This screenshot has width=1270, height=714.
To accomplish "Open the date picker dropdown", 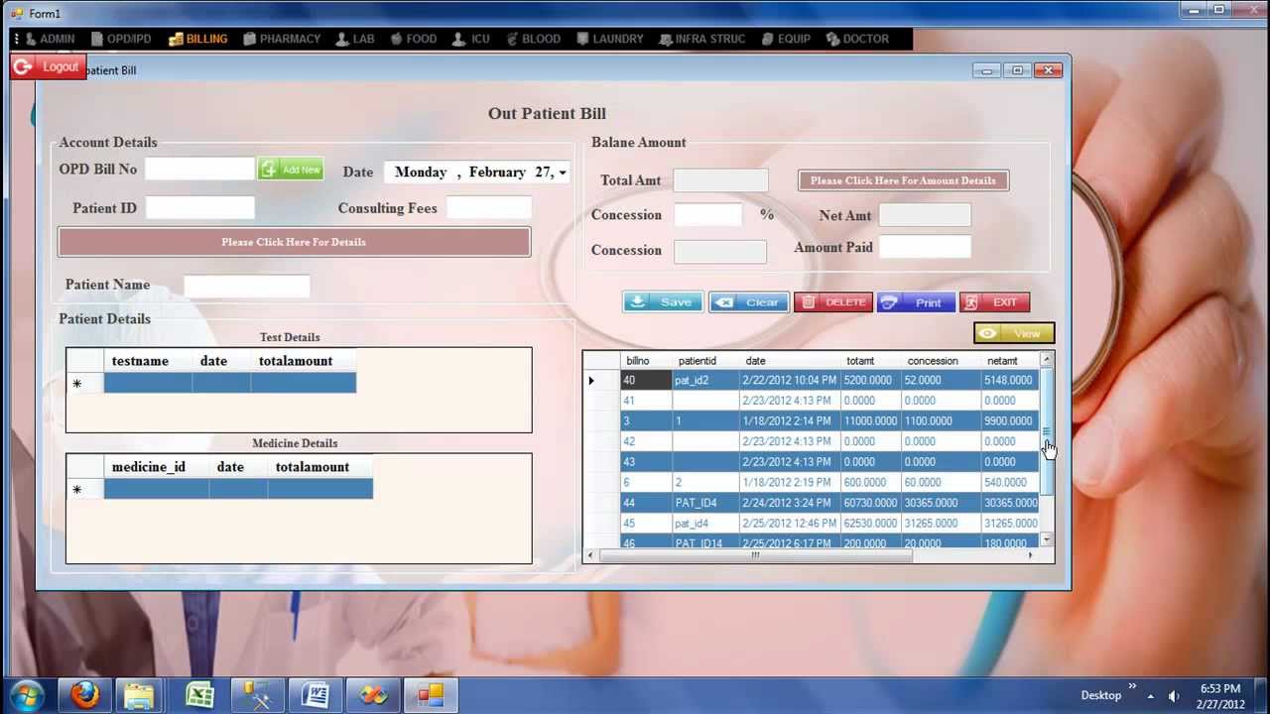I will [562, 172].
